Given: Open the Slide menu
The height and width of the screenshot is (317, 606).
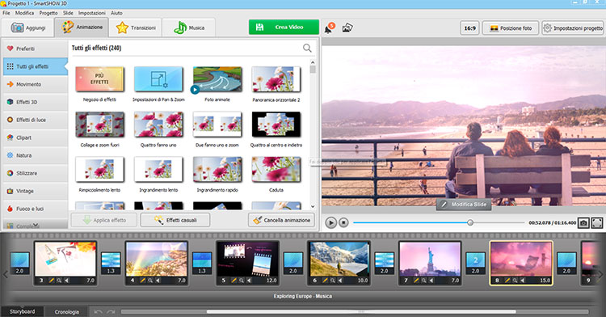Looking at the screenshot, I should tap(68, 13).
